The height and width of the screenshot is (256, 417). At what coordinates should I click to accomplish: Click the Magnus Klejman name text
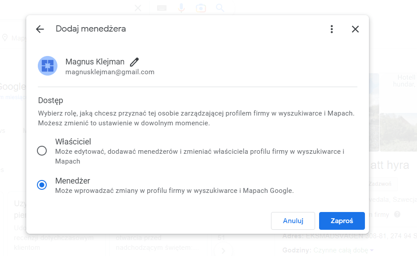[x=95, y=62]
